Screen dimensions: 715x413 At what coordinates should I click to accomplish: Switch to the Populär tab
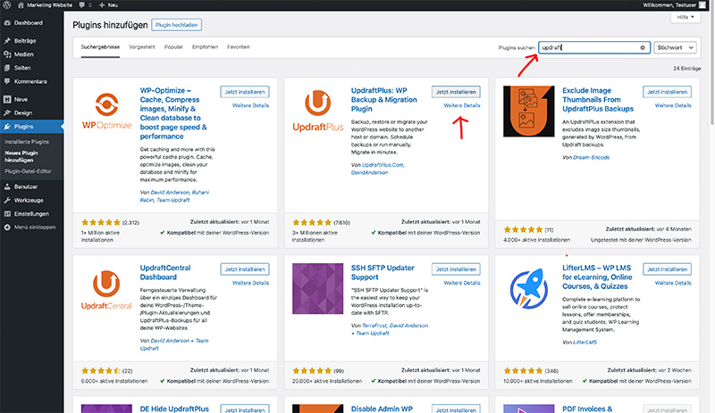coord(173,47)
